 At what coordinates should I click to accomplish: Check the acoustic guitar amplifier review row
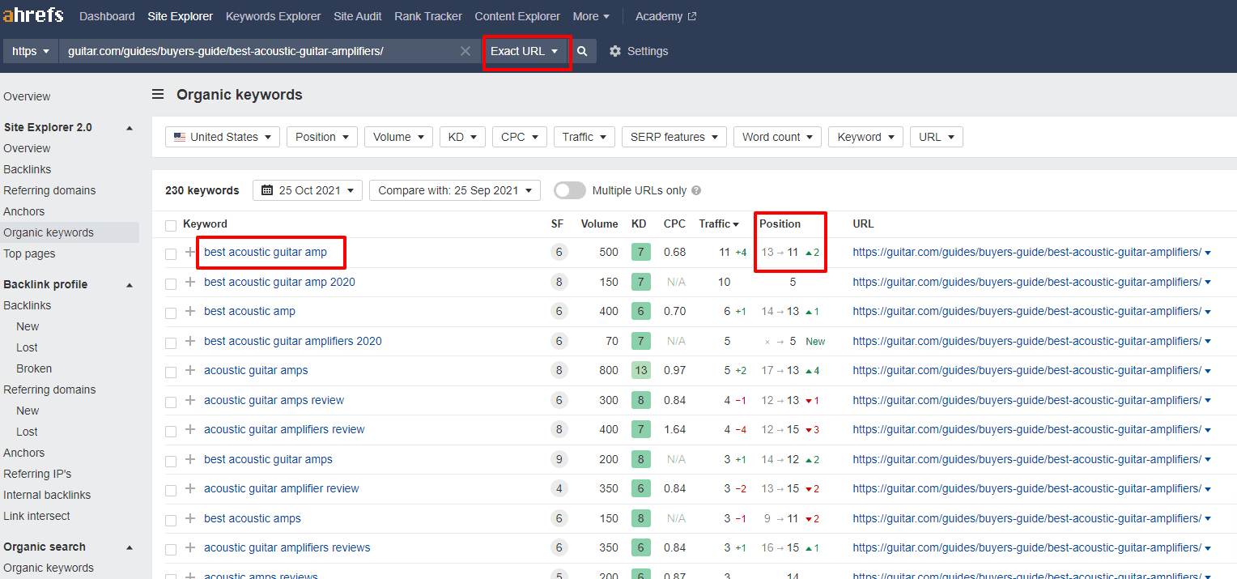[x=171, y=491]
